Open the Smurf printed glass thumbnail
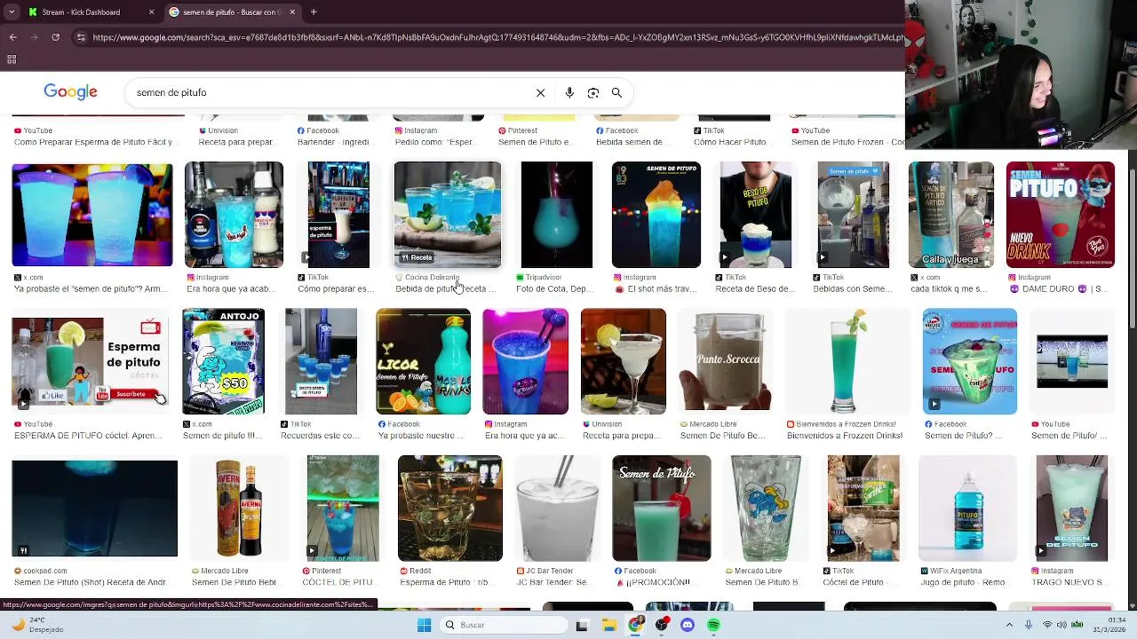 [x=766, y=509]
